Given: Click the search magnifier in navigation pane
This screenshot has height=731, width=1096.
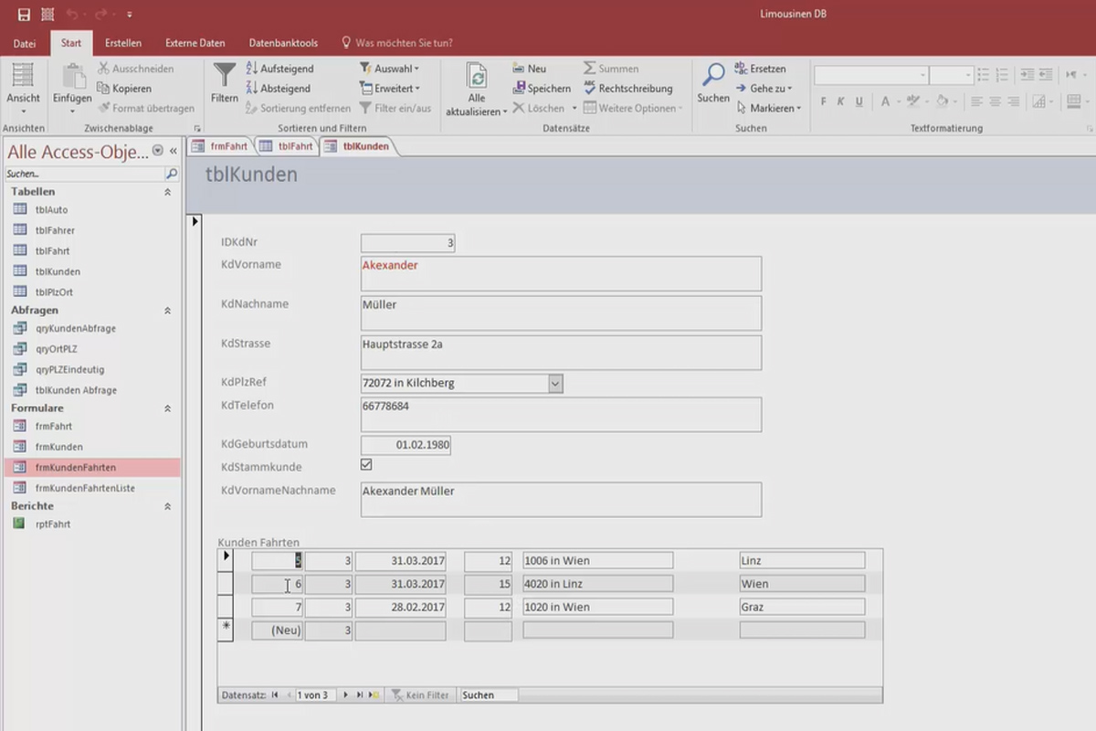Looking at the screenshot, I should coord(171,173).
